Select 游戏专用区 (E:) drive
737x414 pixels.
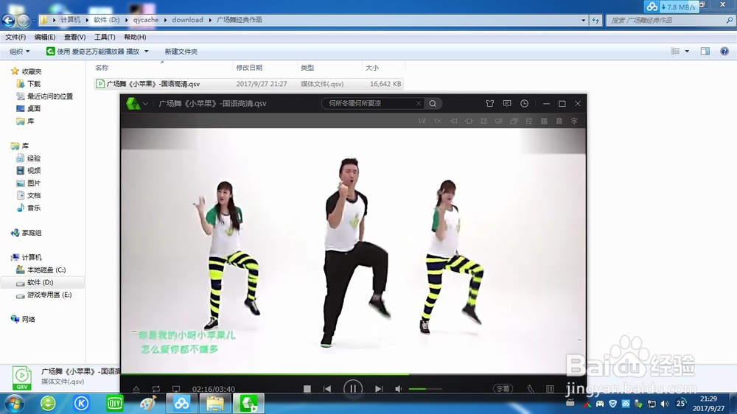[43, 295]
